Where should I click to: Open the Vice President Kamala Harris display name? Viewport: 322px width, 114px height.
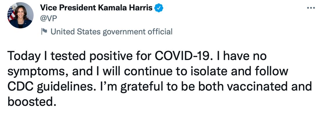(x=96, y=8)
